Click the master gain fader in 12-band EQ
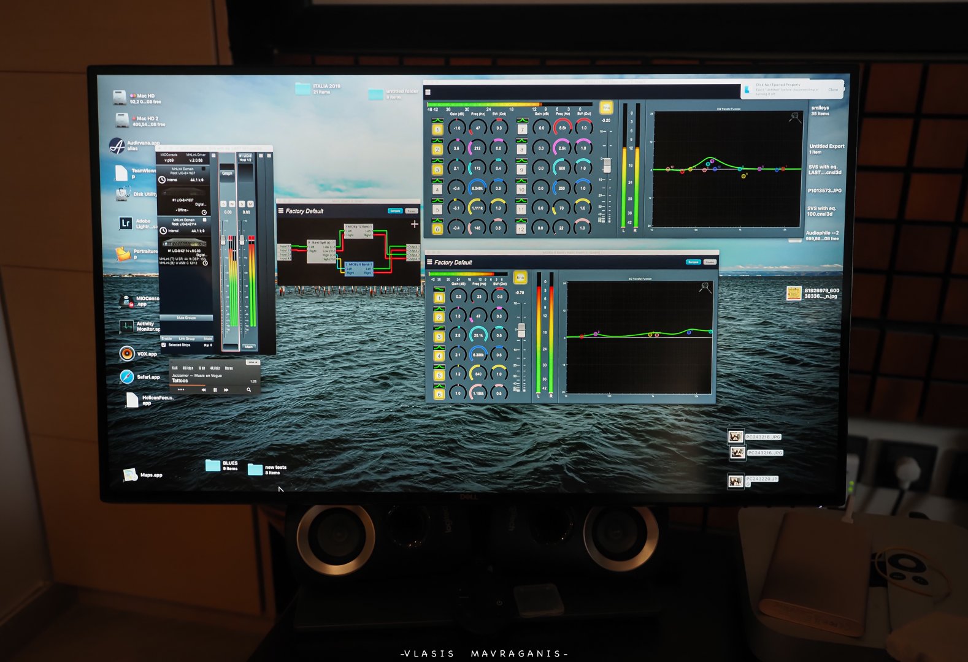Viewport: 968px width, 662px height. 607,165
